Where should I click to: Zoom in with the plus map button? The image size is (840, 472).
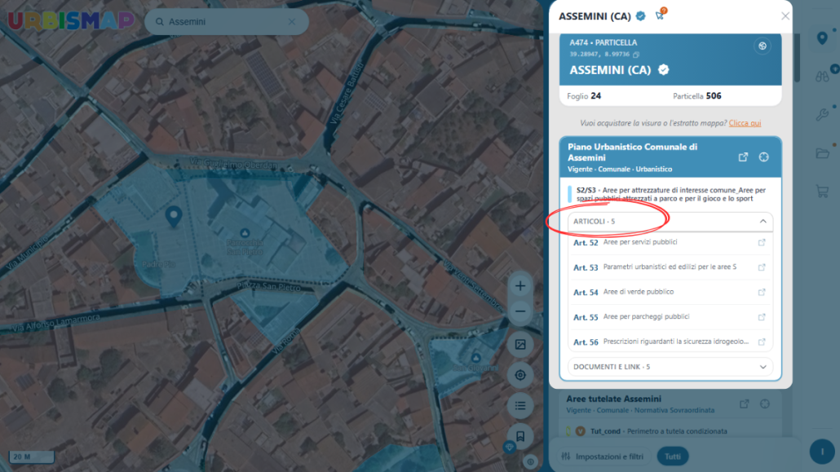(520, 286)
